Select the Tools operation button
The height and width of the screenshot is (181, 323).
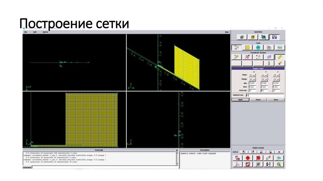coord(274,37)
